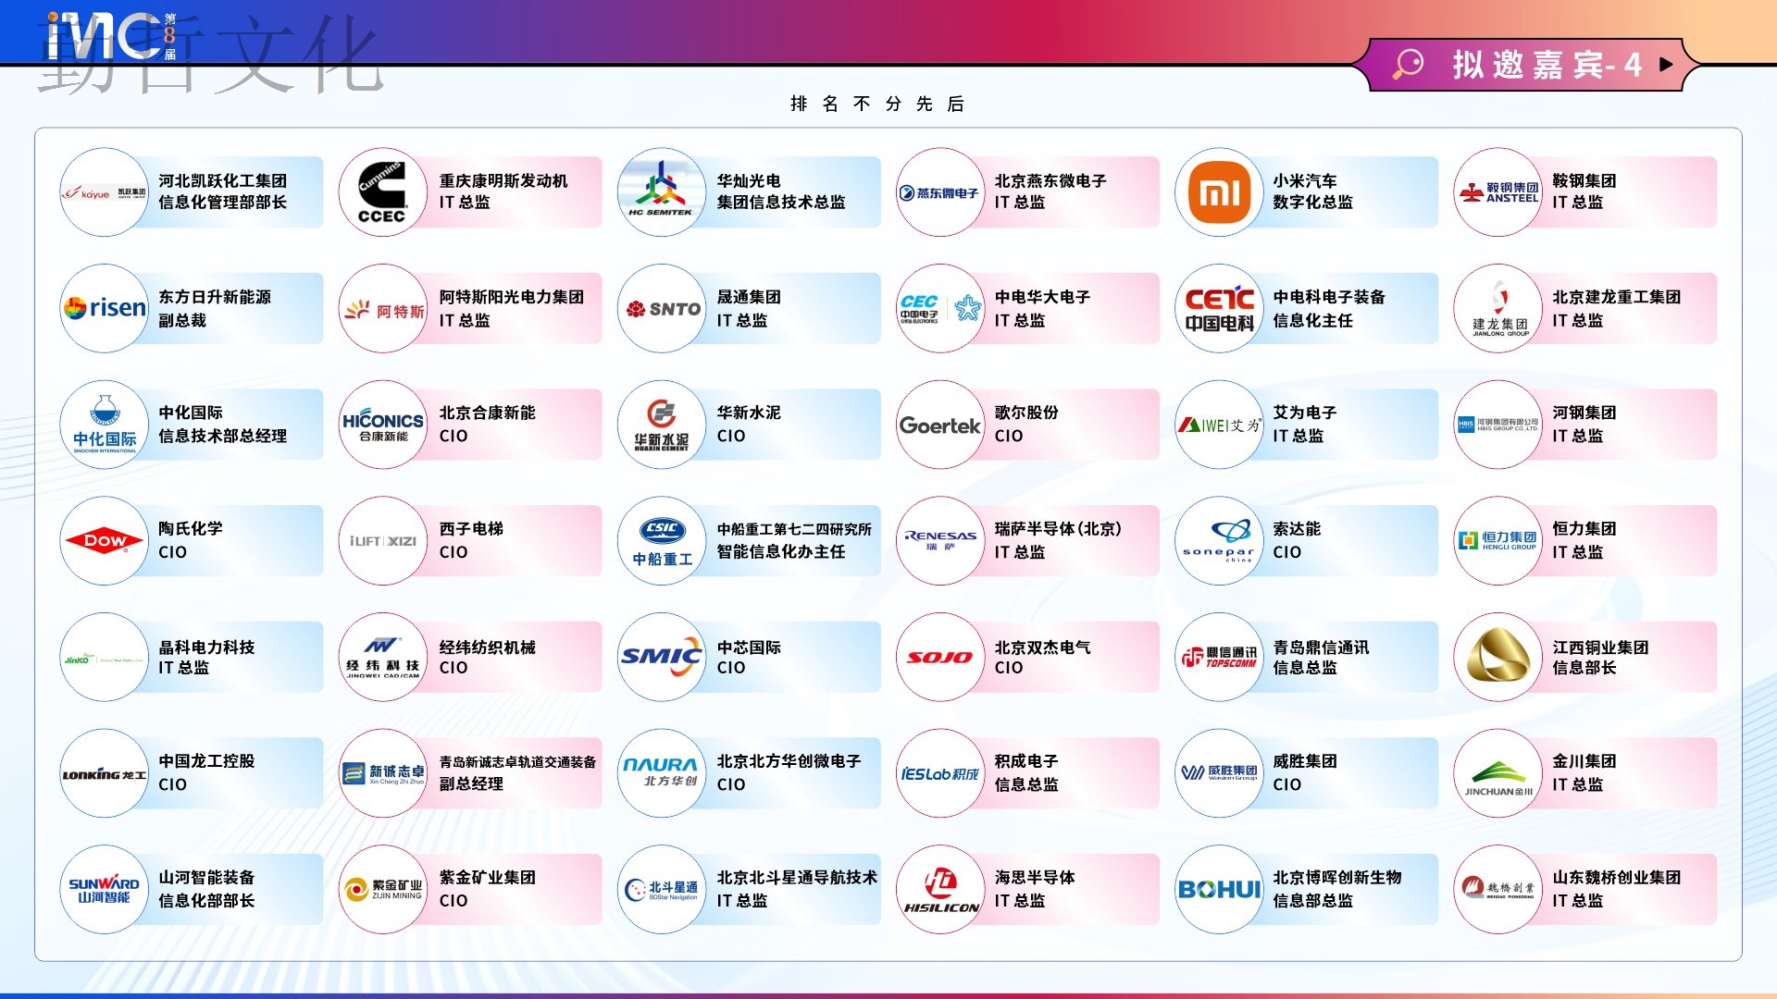The image size is (1777, 999).
Task: Select the text 晶科电力科技
Action: pos(206,647)
